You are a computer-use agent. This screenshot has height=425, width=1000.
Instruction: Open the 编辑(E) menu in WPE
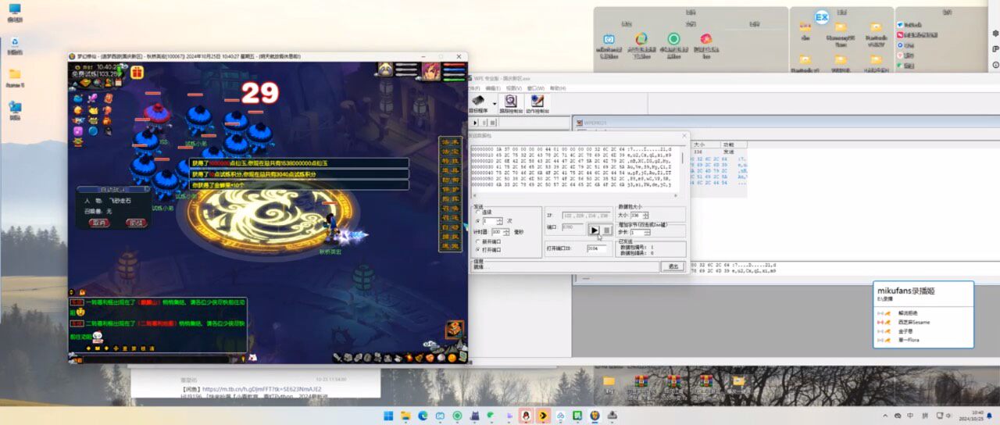492,88
